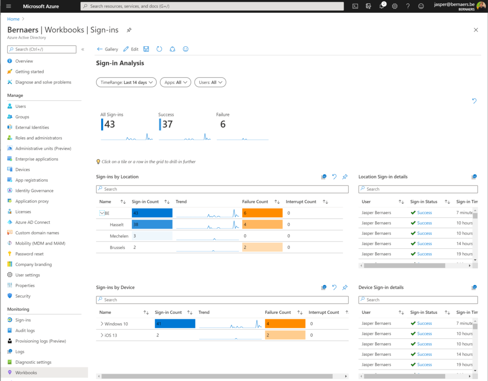488x381 pixels.
Task: Open Password reset menu item
Action: (x=29, y=254)
